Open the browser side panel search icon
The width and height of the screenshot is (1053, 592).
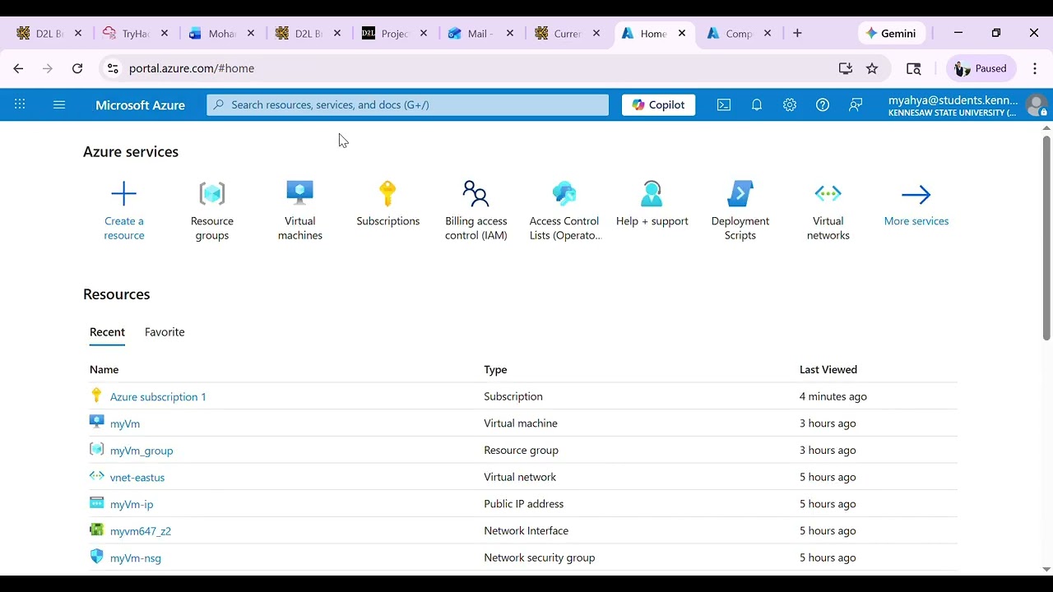[x=913, y=68]
